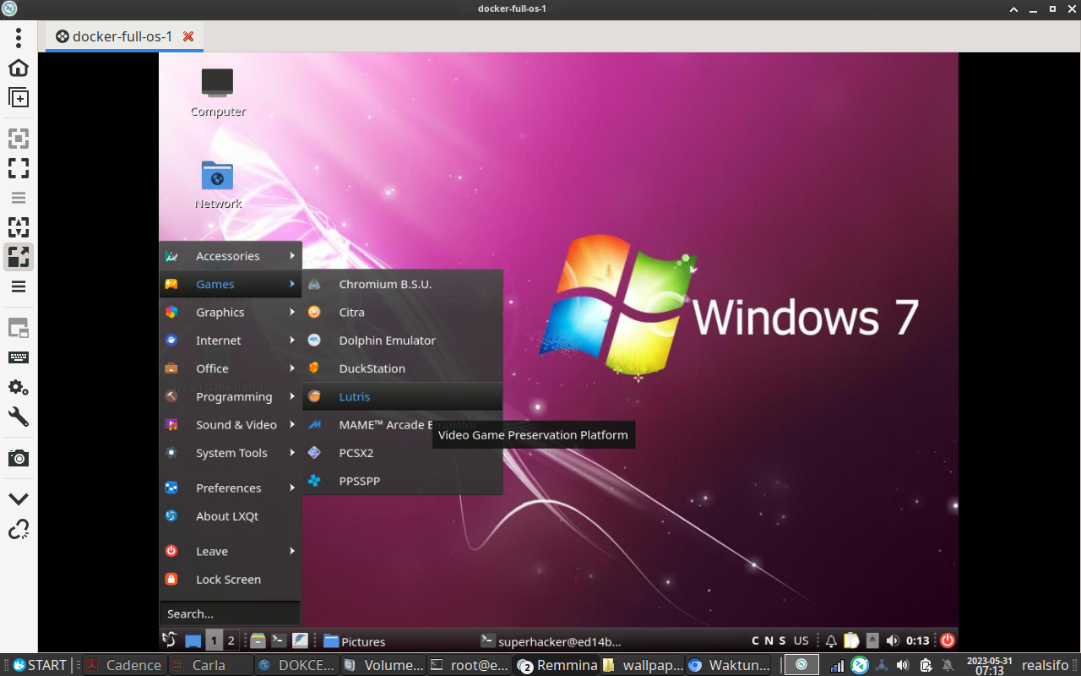
Task: Click removable media eject icon
Action: [x=872, y=641]
